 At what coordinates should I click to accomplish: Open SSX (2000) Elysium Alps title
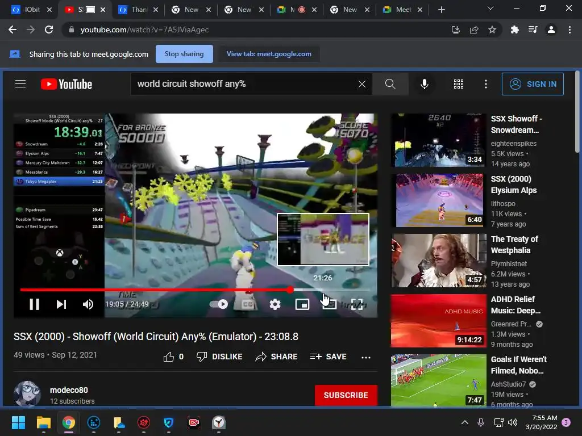(x=514, y=185)
